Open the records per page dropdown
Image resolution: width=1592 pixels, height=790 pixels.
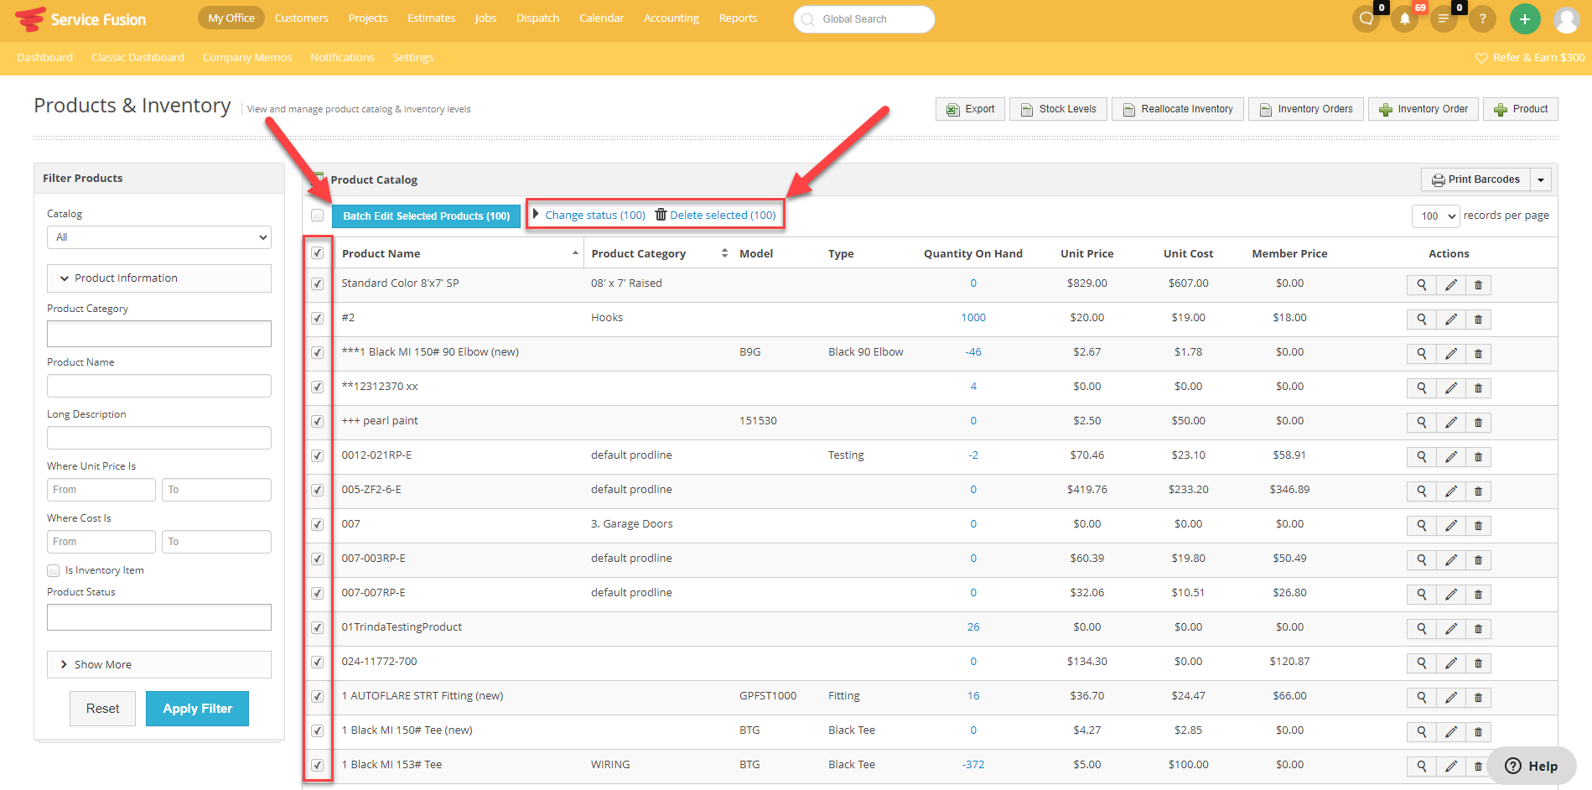(1435, 216)
